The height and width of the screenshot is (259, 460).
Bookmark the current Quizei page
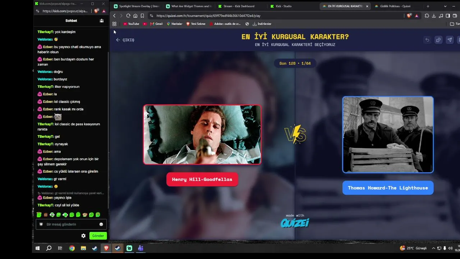(x=142, y=16)
